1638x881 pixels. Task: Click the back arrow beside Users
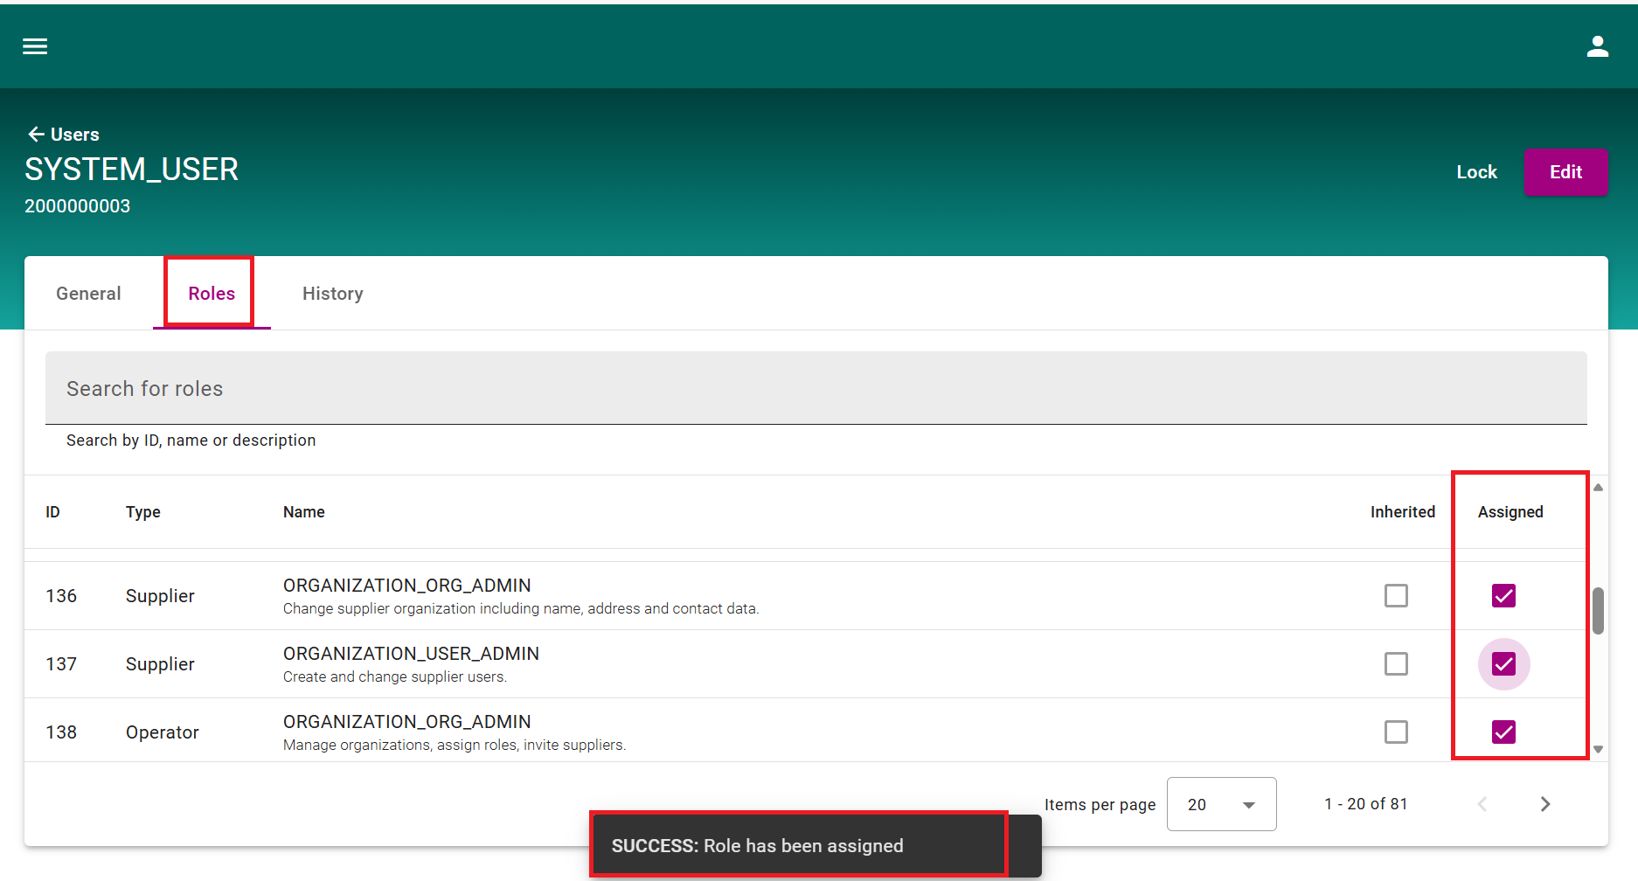(36, 134)
